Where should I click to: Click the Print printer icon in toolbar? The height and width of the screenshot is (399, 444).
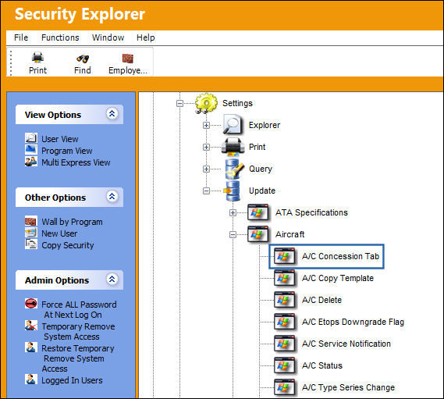click(37, 58)
